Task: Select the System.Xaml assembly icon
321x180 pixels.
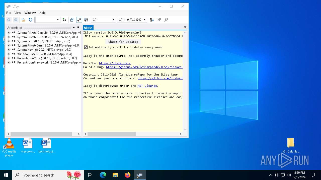Action: (14, 50)
